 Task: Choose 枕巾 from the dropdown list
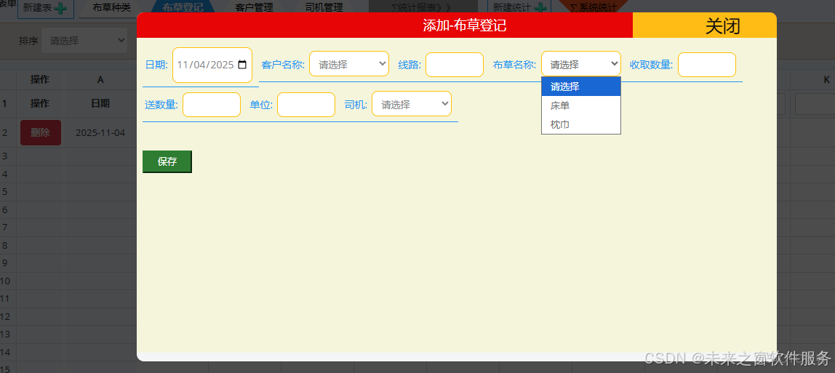(x=581, y=124)
